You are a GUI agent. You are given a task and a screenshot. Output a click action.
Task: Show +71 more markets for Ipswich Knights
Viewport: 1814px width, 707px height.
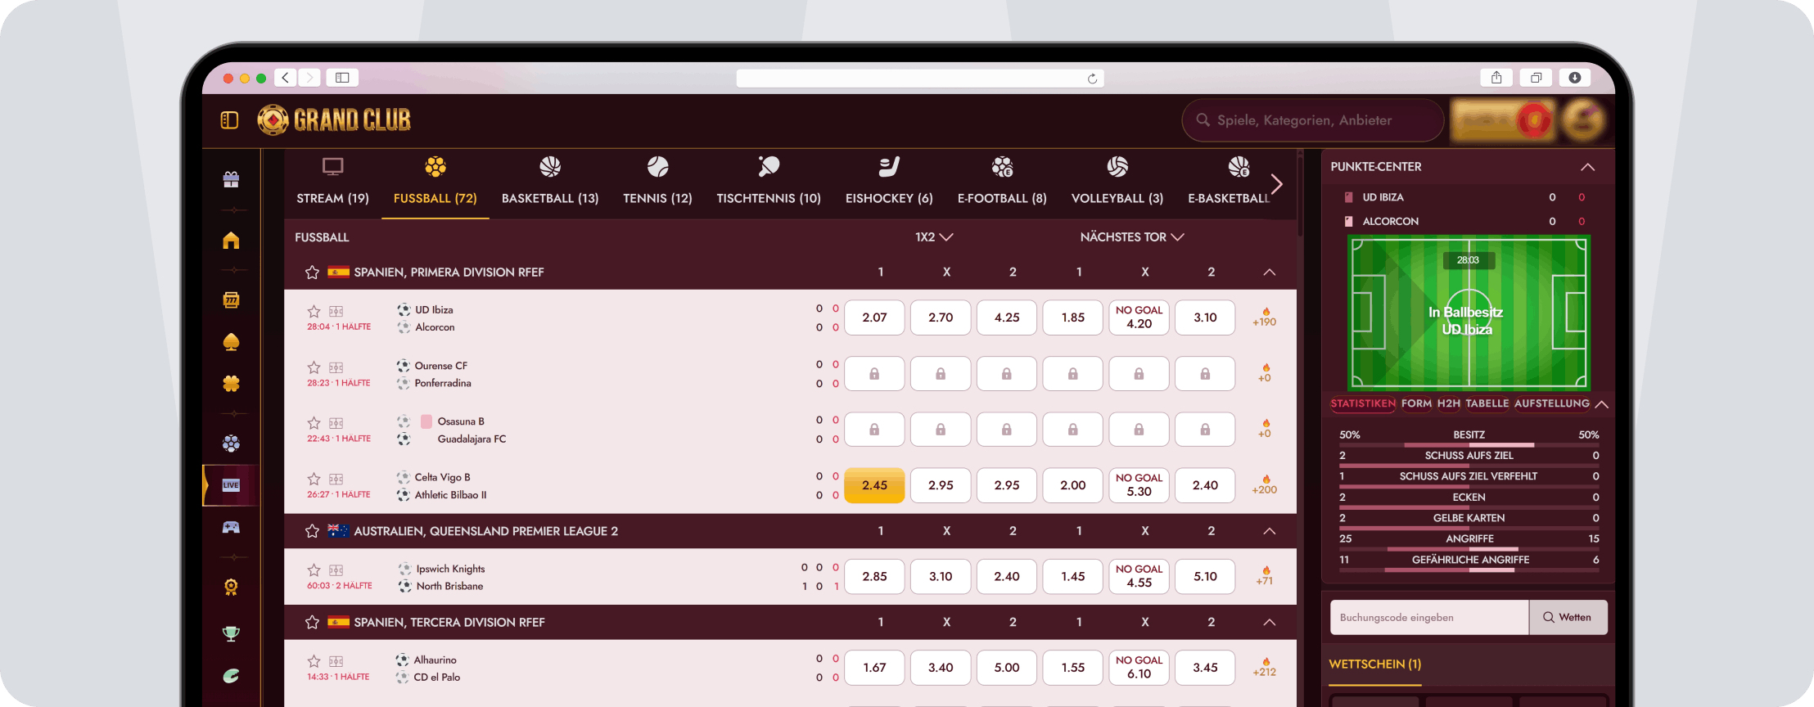coord(1265,576)
